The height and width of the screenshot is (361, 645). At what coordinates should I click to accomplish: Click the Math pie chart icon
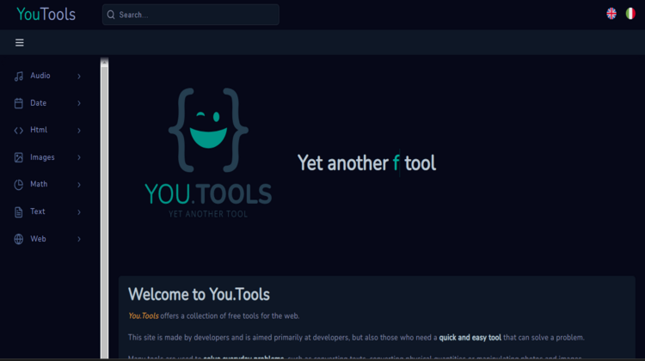(19, 185)
